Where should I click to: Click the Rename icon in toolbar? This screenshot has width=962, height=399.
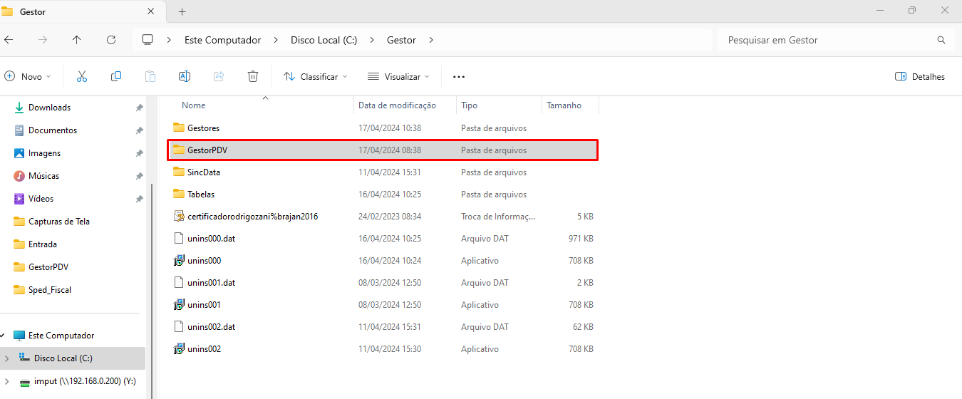(184, 76)
